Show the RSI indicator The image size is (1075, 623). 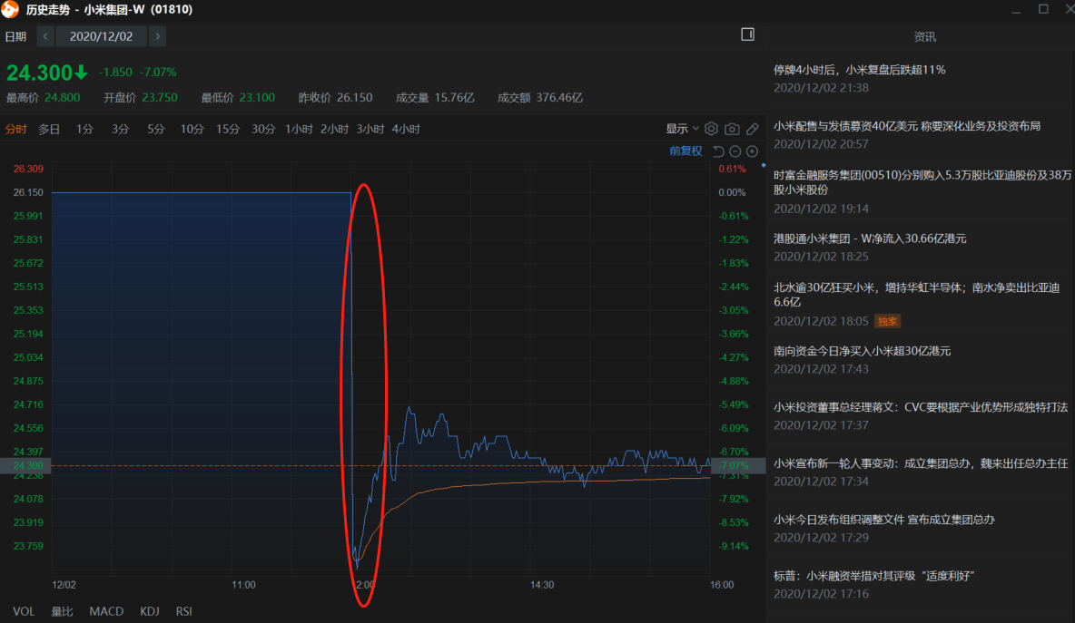(183, 611)
